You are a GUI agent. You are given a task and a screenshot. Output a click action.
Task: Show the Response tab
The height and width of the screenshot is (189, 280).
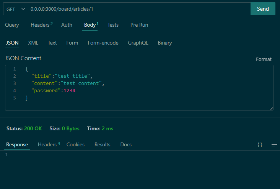(17, 144)
